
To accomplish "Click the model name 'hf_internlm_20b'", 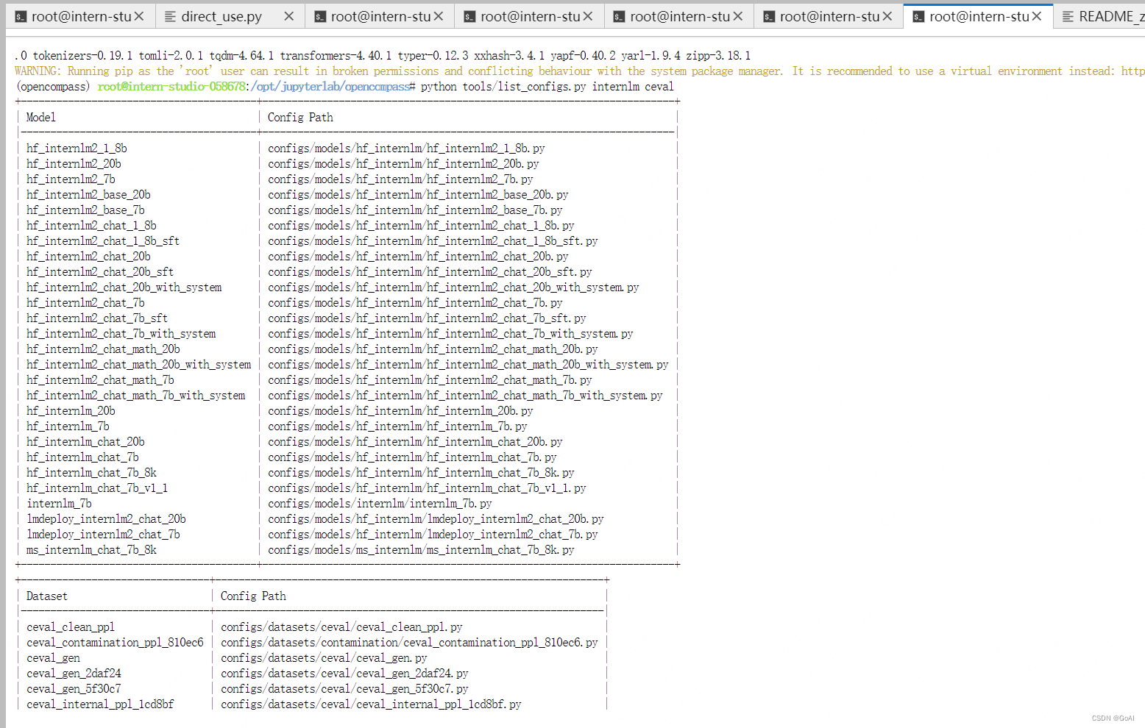I will click(71, 411).
